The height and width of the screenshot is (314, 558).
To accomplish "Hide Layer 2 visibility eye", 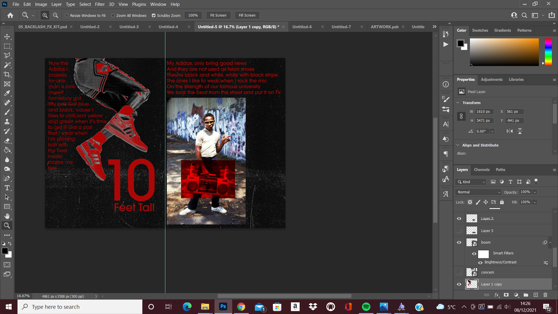I will pos(459,219).
